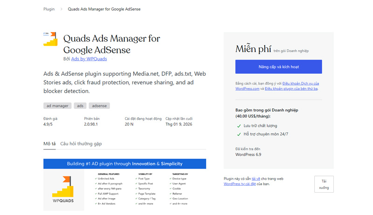
Task: Open the Plugin breadcrumb link
Action: tap(49, 9)
